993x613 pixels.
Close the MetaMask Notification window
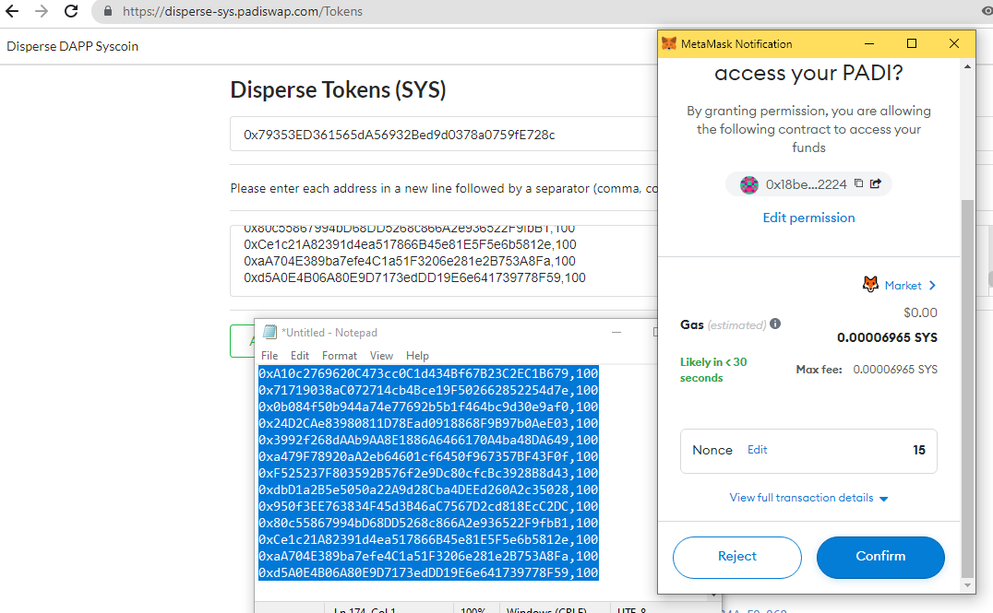[953, 43]
